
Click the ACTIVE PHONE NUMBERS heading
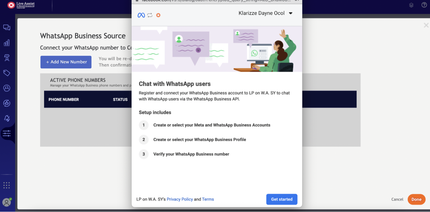[x=78, y=80]
